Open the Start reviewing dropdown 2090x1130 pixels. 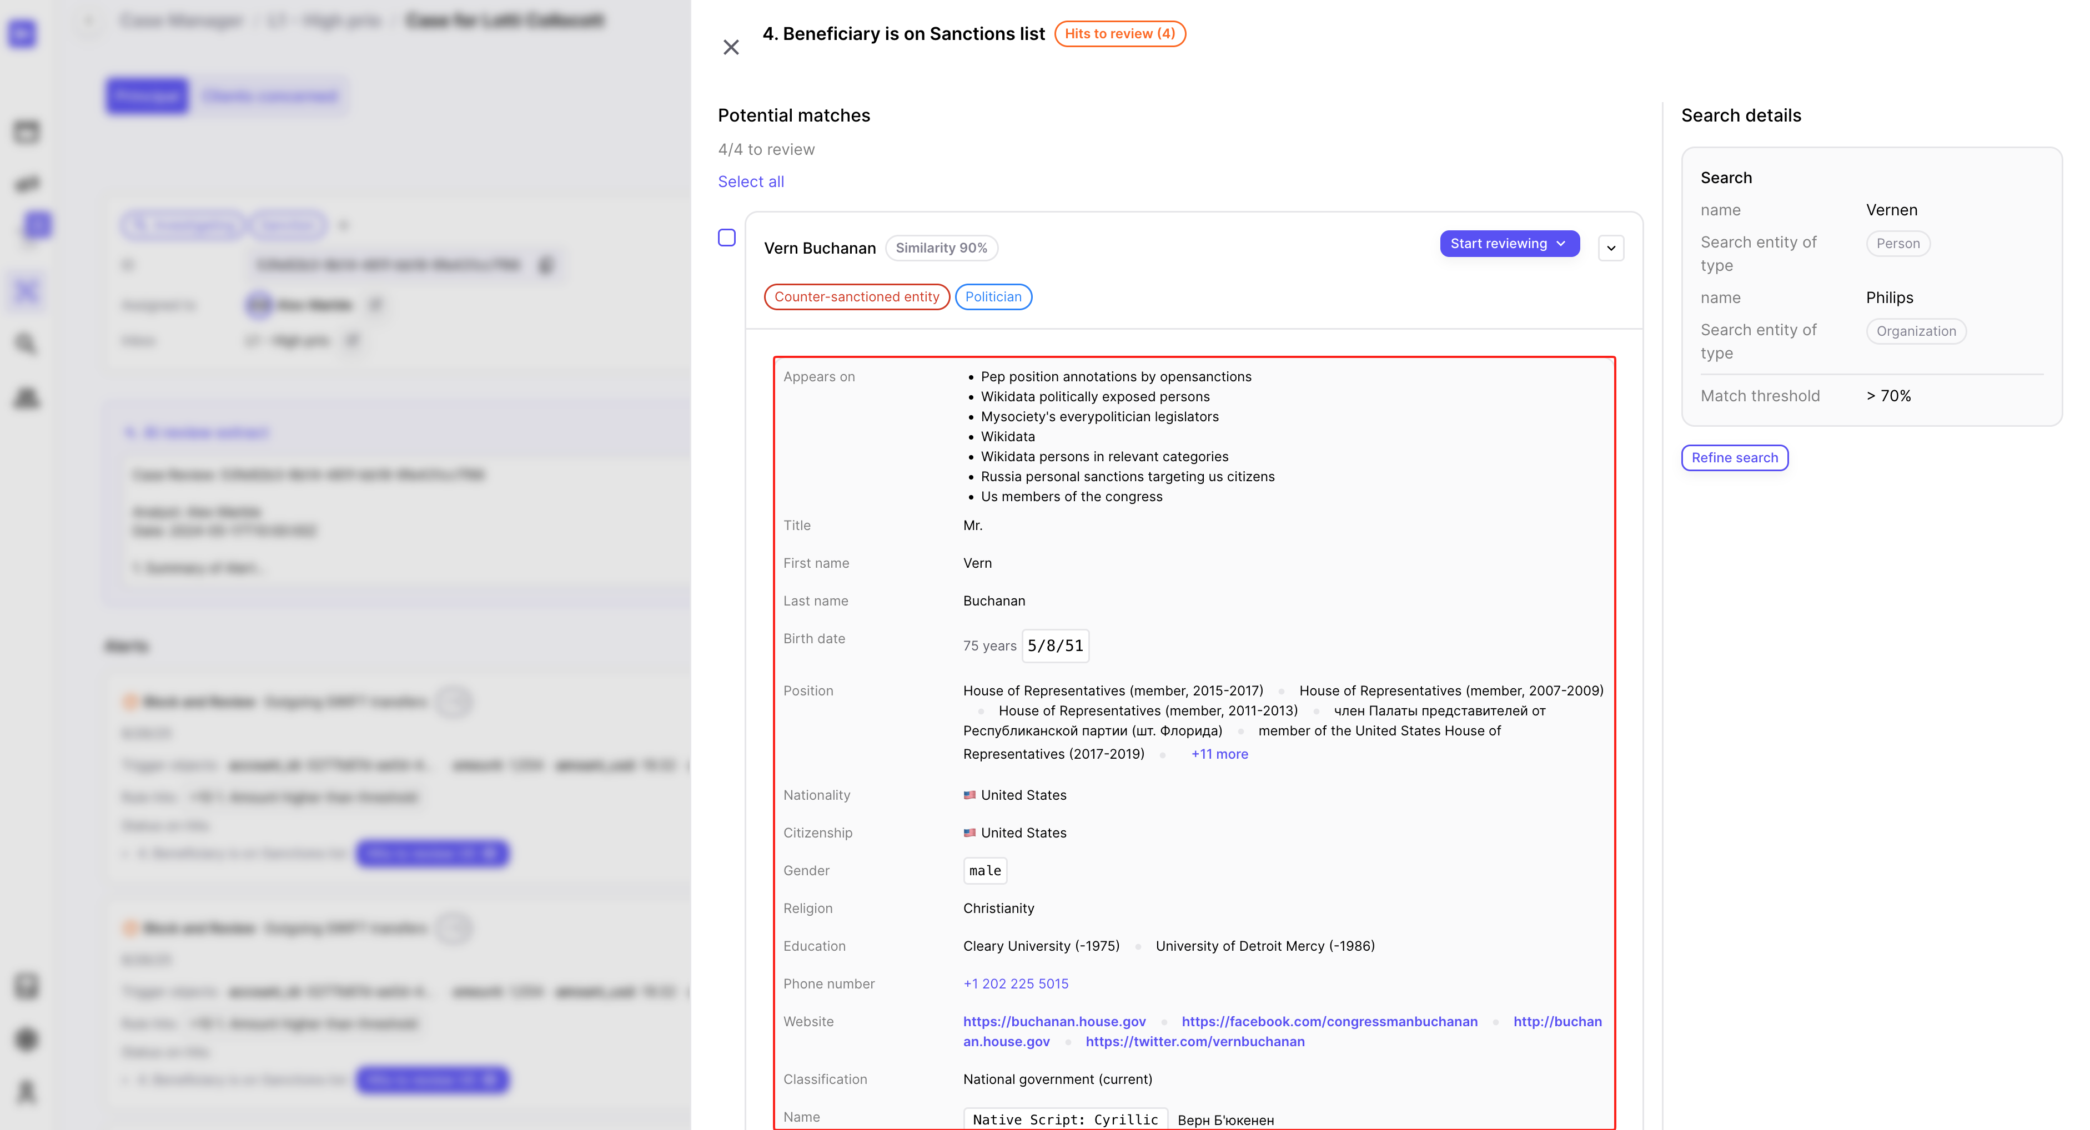[x=1509, y=243]
